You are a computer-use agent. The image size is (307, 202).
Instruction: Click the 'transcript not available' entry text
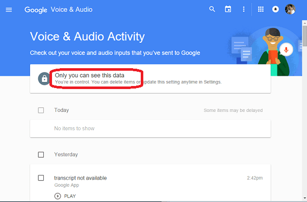pyautogui.click(x=81, y=178)
